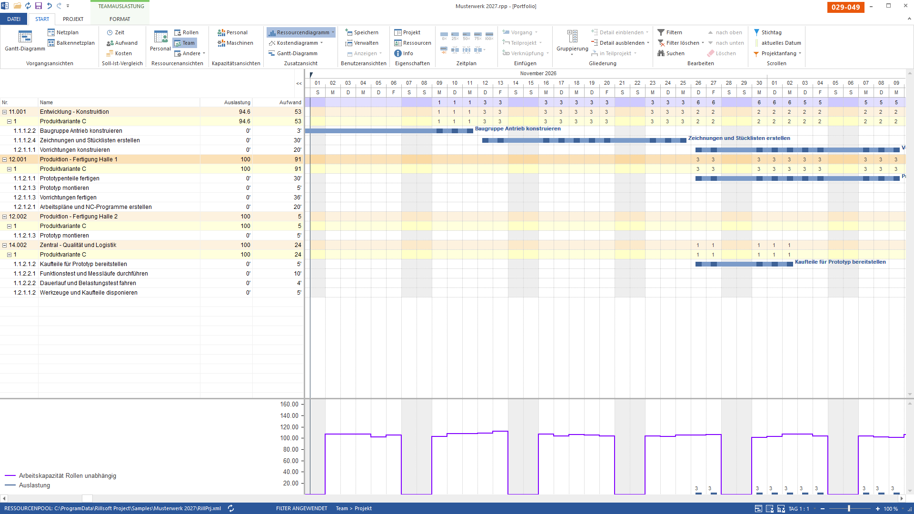Click zoom in plus button

[878, 509]
